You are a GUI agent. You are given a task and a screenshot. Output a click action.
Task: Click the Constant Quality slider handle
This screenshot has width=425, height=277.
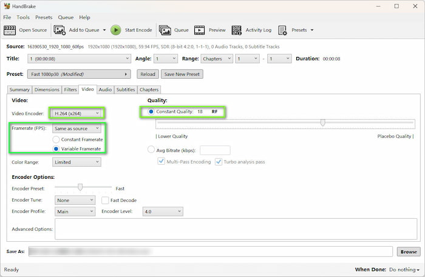click(323, 123)
